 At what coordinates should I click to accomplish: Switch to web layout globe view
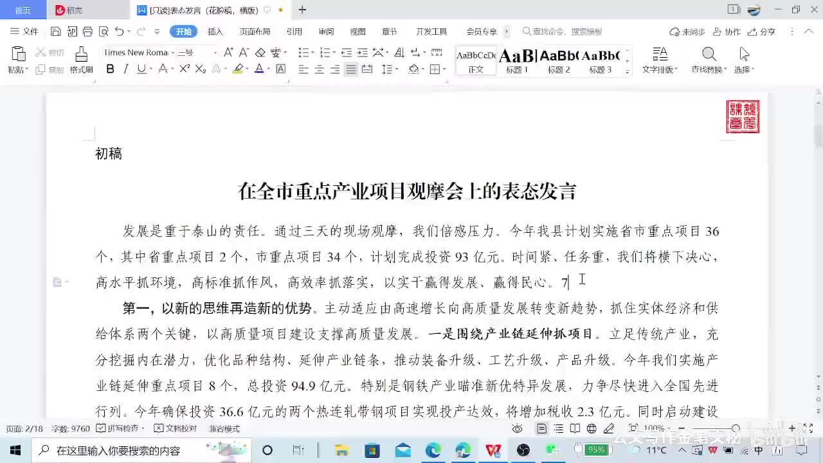(x=592, y=429)
